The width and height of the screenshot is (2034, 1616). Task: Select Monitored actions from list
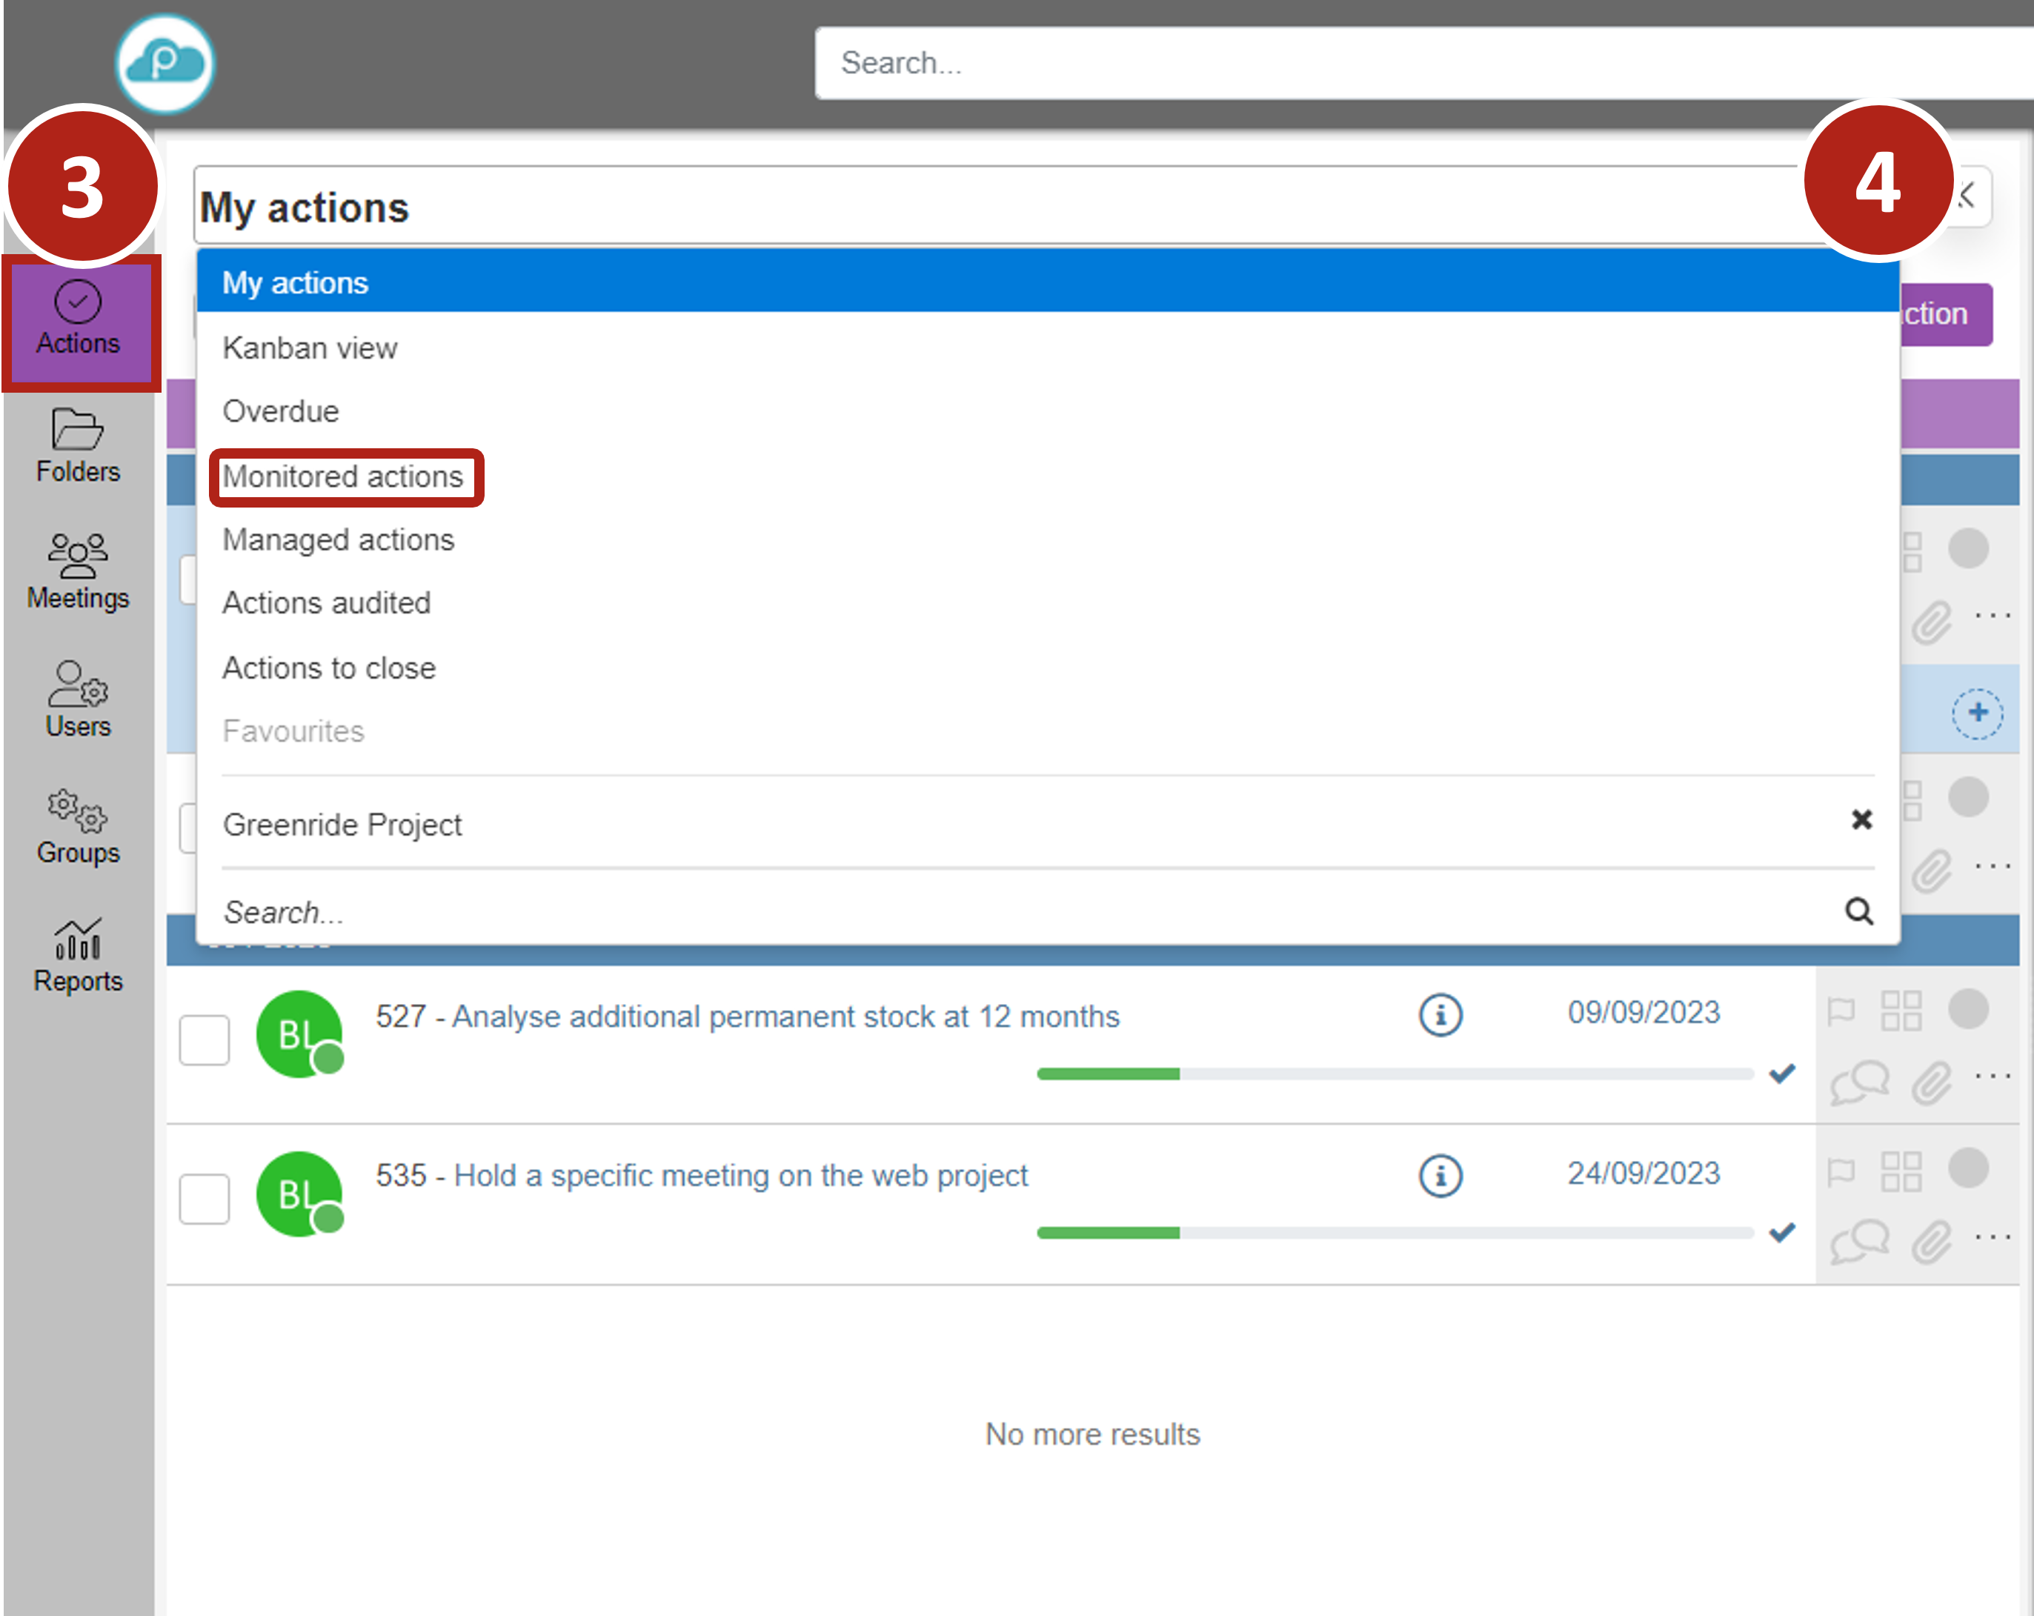[x=343, y=476]
